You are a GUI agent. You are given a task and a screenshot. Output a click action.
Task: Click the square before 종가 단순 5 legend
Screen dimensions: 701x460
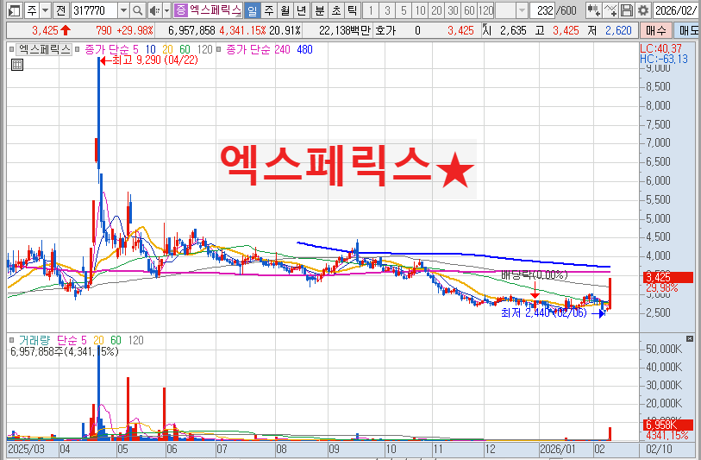coord(78,49)
